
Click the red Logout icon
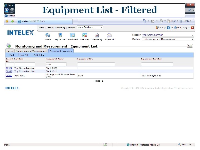click(192, 27)
